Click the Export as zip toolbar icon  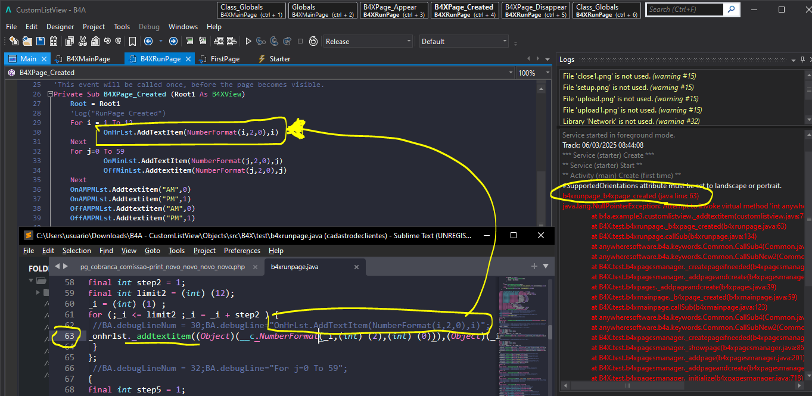(x=54, y=41)
